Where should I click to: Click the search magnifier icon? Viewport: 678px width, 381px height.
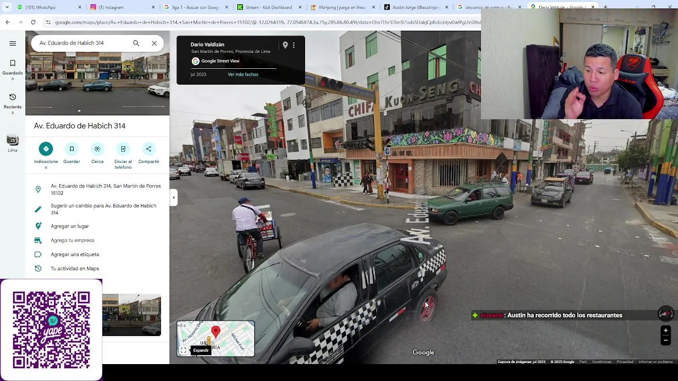(136, 43)
